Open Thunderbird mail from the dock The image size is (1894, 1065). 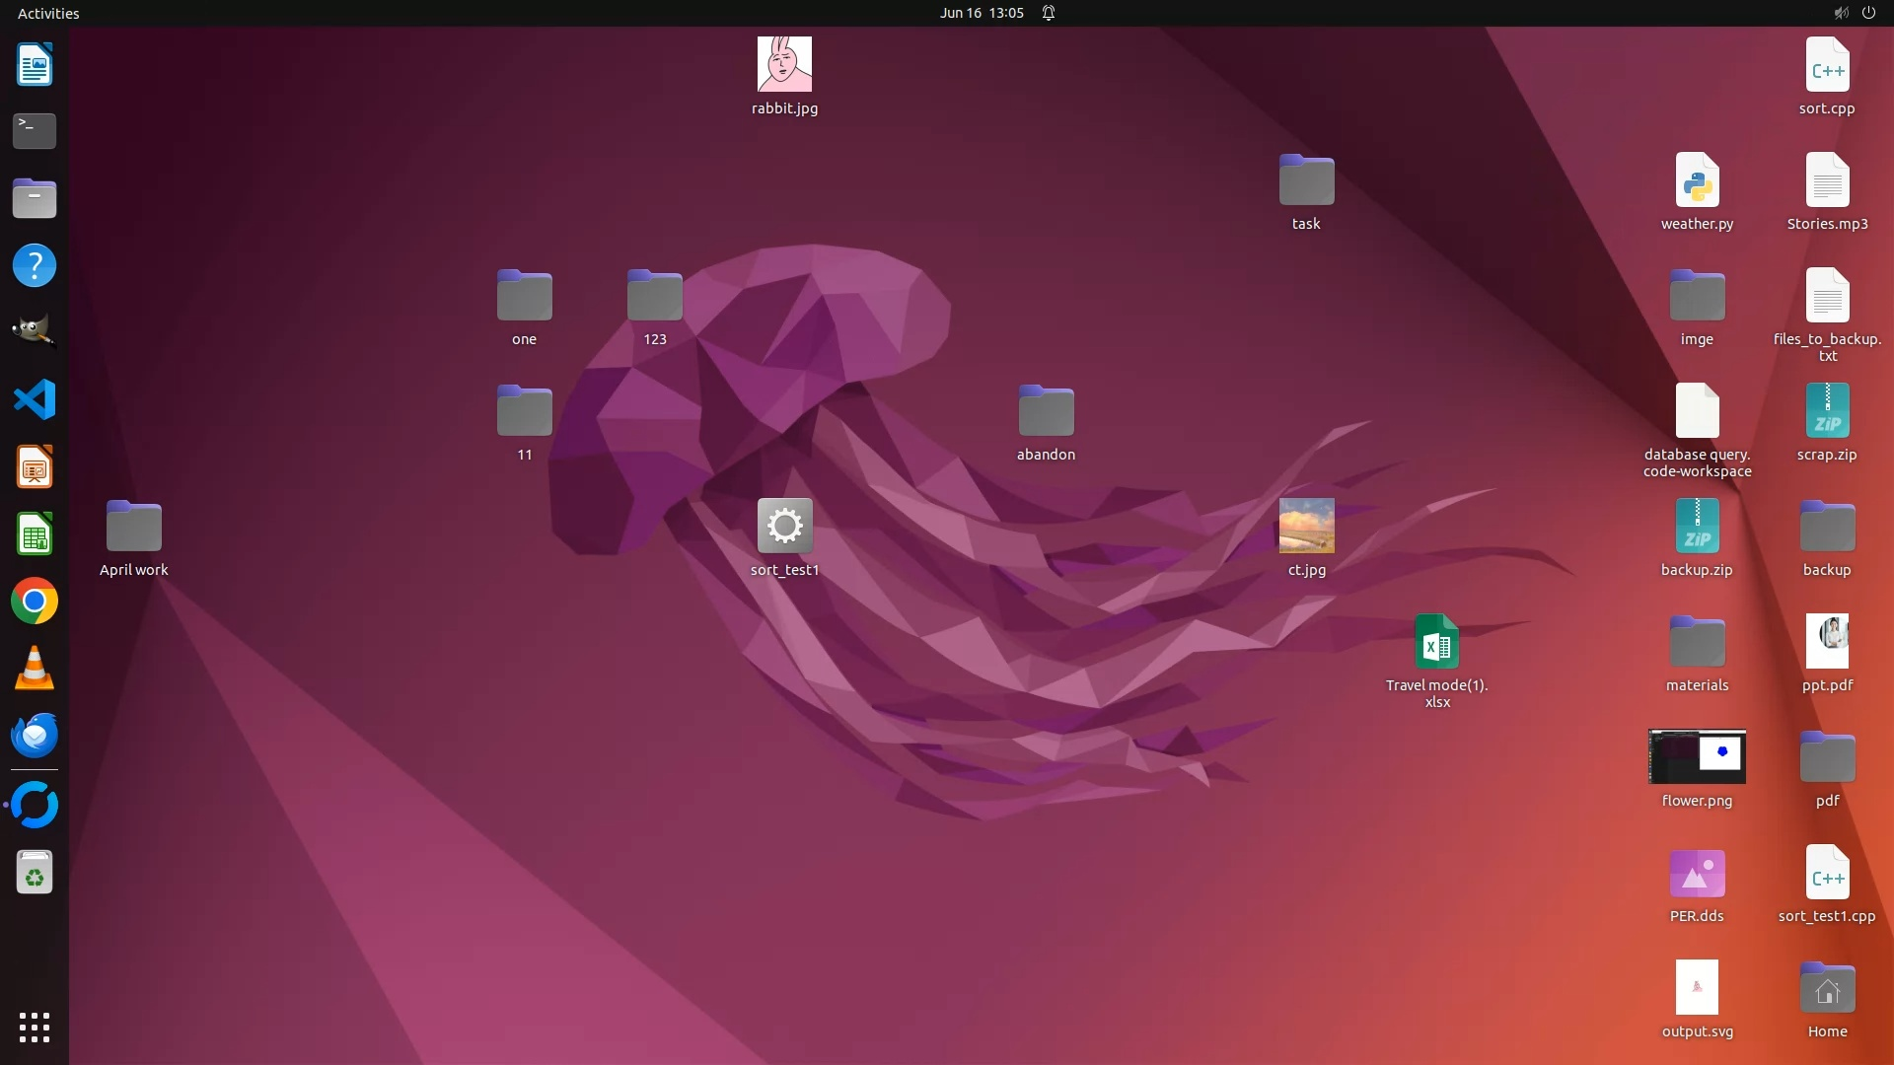click(x=35, y=736)
